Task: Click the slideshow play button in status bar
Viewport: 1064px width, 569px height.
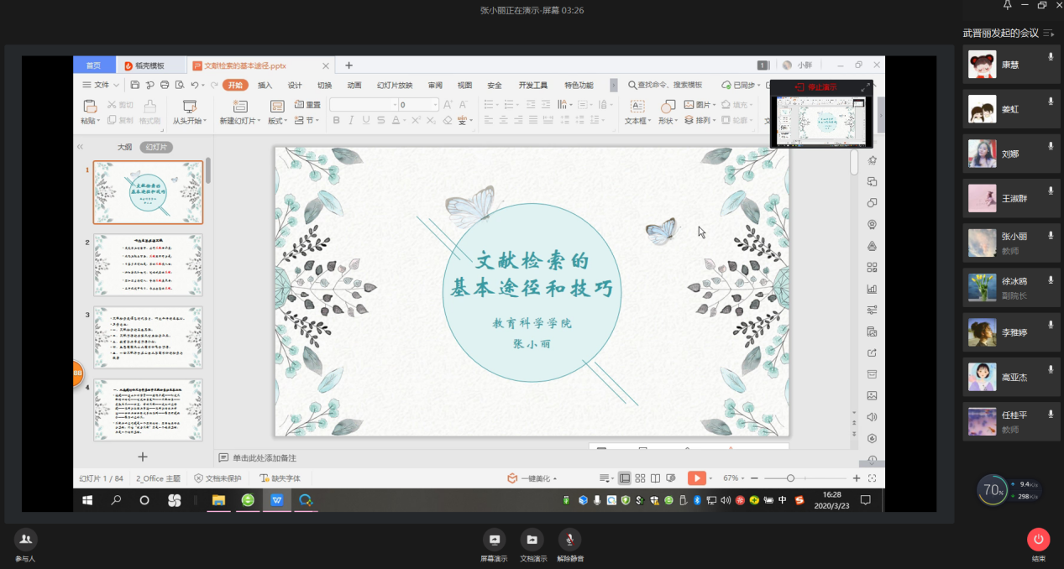Action: point(696,478)
